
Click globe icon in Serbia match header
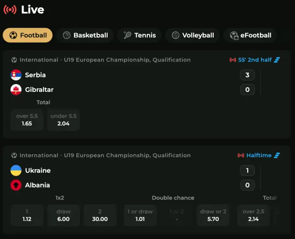click(x=14, y=60)
